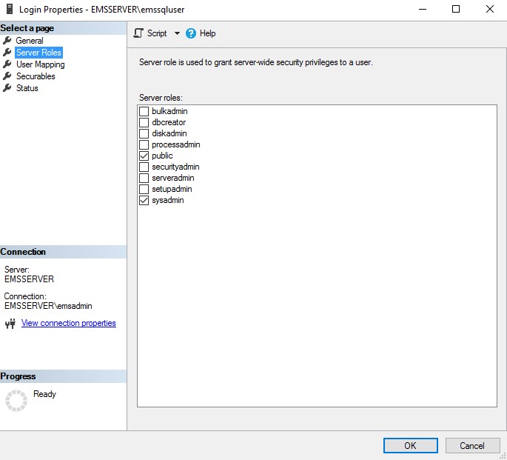Maximize the Login Properties window
This screenshot has height=460, width=507.
point(456,9)
